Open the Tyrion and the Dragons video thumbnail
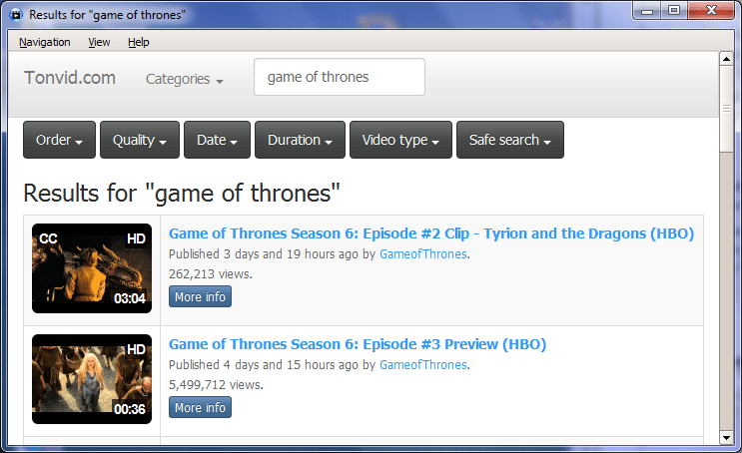The image size is (742, 453). tap(92, 268)
